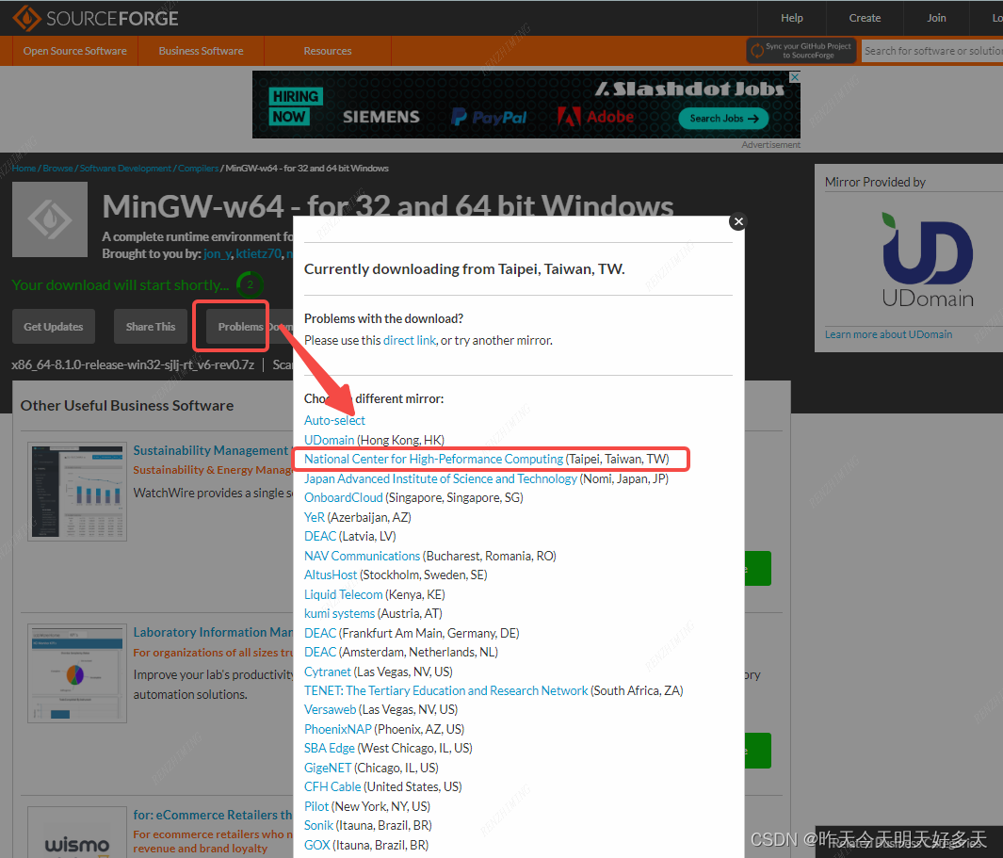
Task: Click Join in the top bar
Action: (x=936, y=18)
